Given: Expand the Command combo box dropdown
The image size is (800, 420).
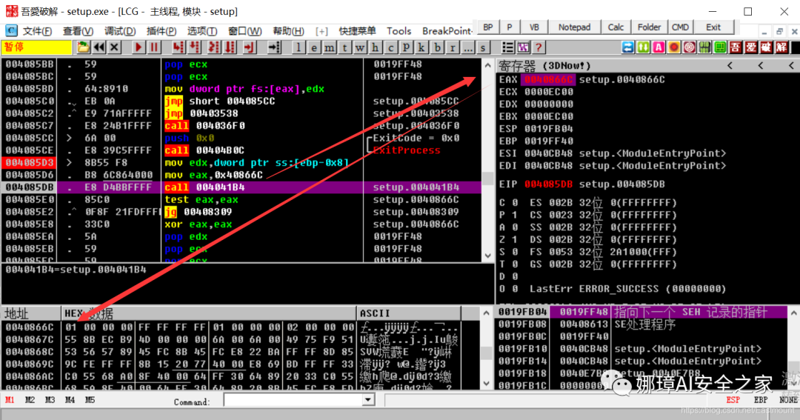Looking at the screenshot, I should pyautogui.click(x=368, y=400).
